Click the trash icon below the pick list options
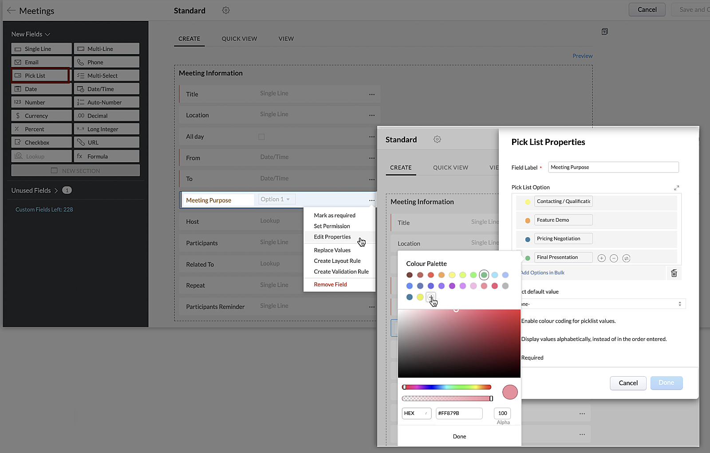This screenshot has height=453, width=710. [674, 273]
